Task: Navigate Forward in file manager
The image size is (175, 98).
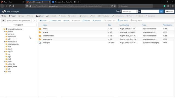Action: click(76, 20)
